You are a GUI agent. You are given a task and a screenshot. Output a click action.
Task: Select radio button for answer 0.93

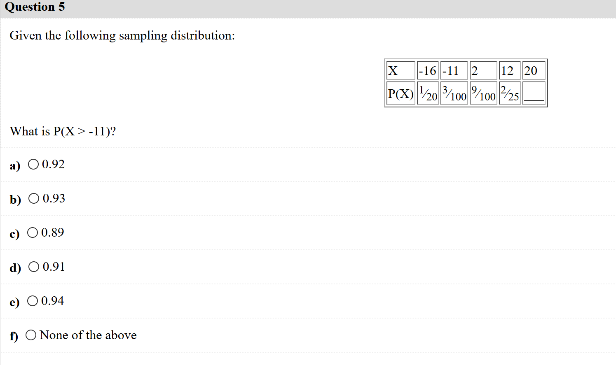point(33,198)
